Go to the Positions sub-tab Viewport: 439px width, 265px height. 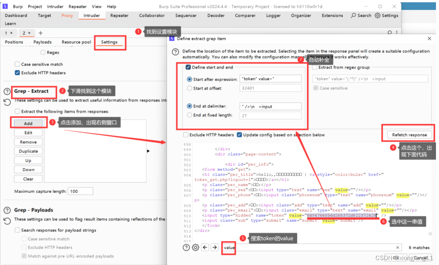click(x=14, y=42)
